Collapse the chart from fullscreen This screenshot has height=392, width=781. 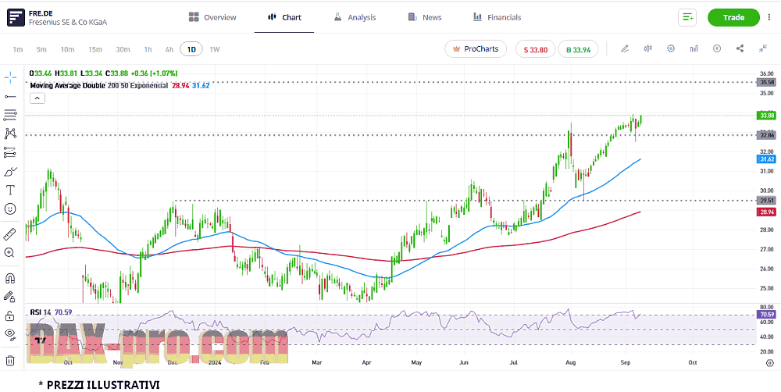coord(762,49)
